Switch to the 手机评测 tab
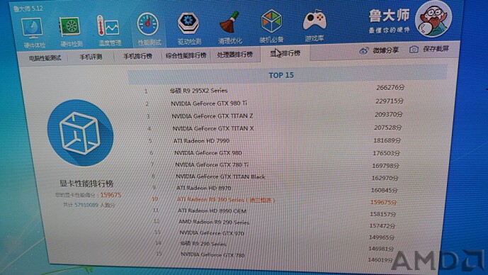 pyautogui.click(x=91, y=57)
